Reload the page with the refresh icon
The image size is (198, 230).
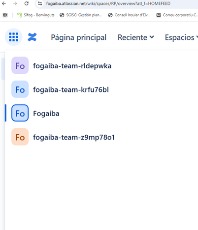point(26,3)
